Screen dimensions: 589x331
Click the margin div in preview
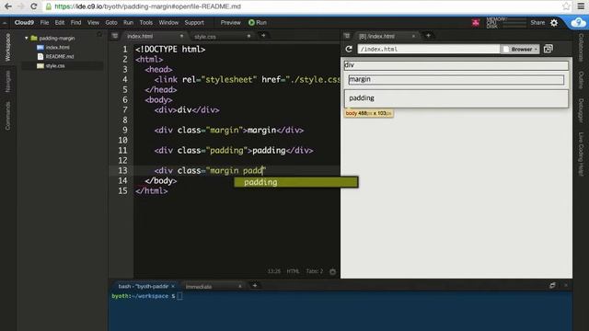(x=456, y=80)
